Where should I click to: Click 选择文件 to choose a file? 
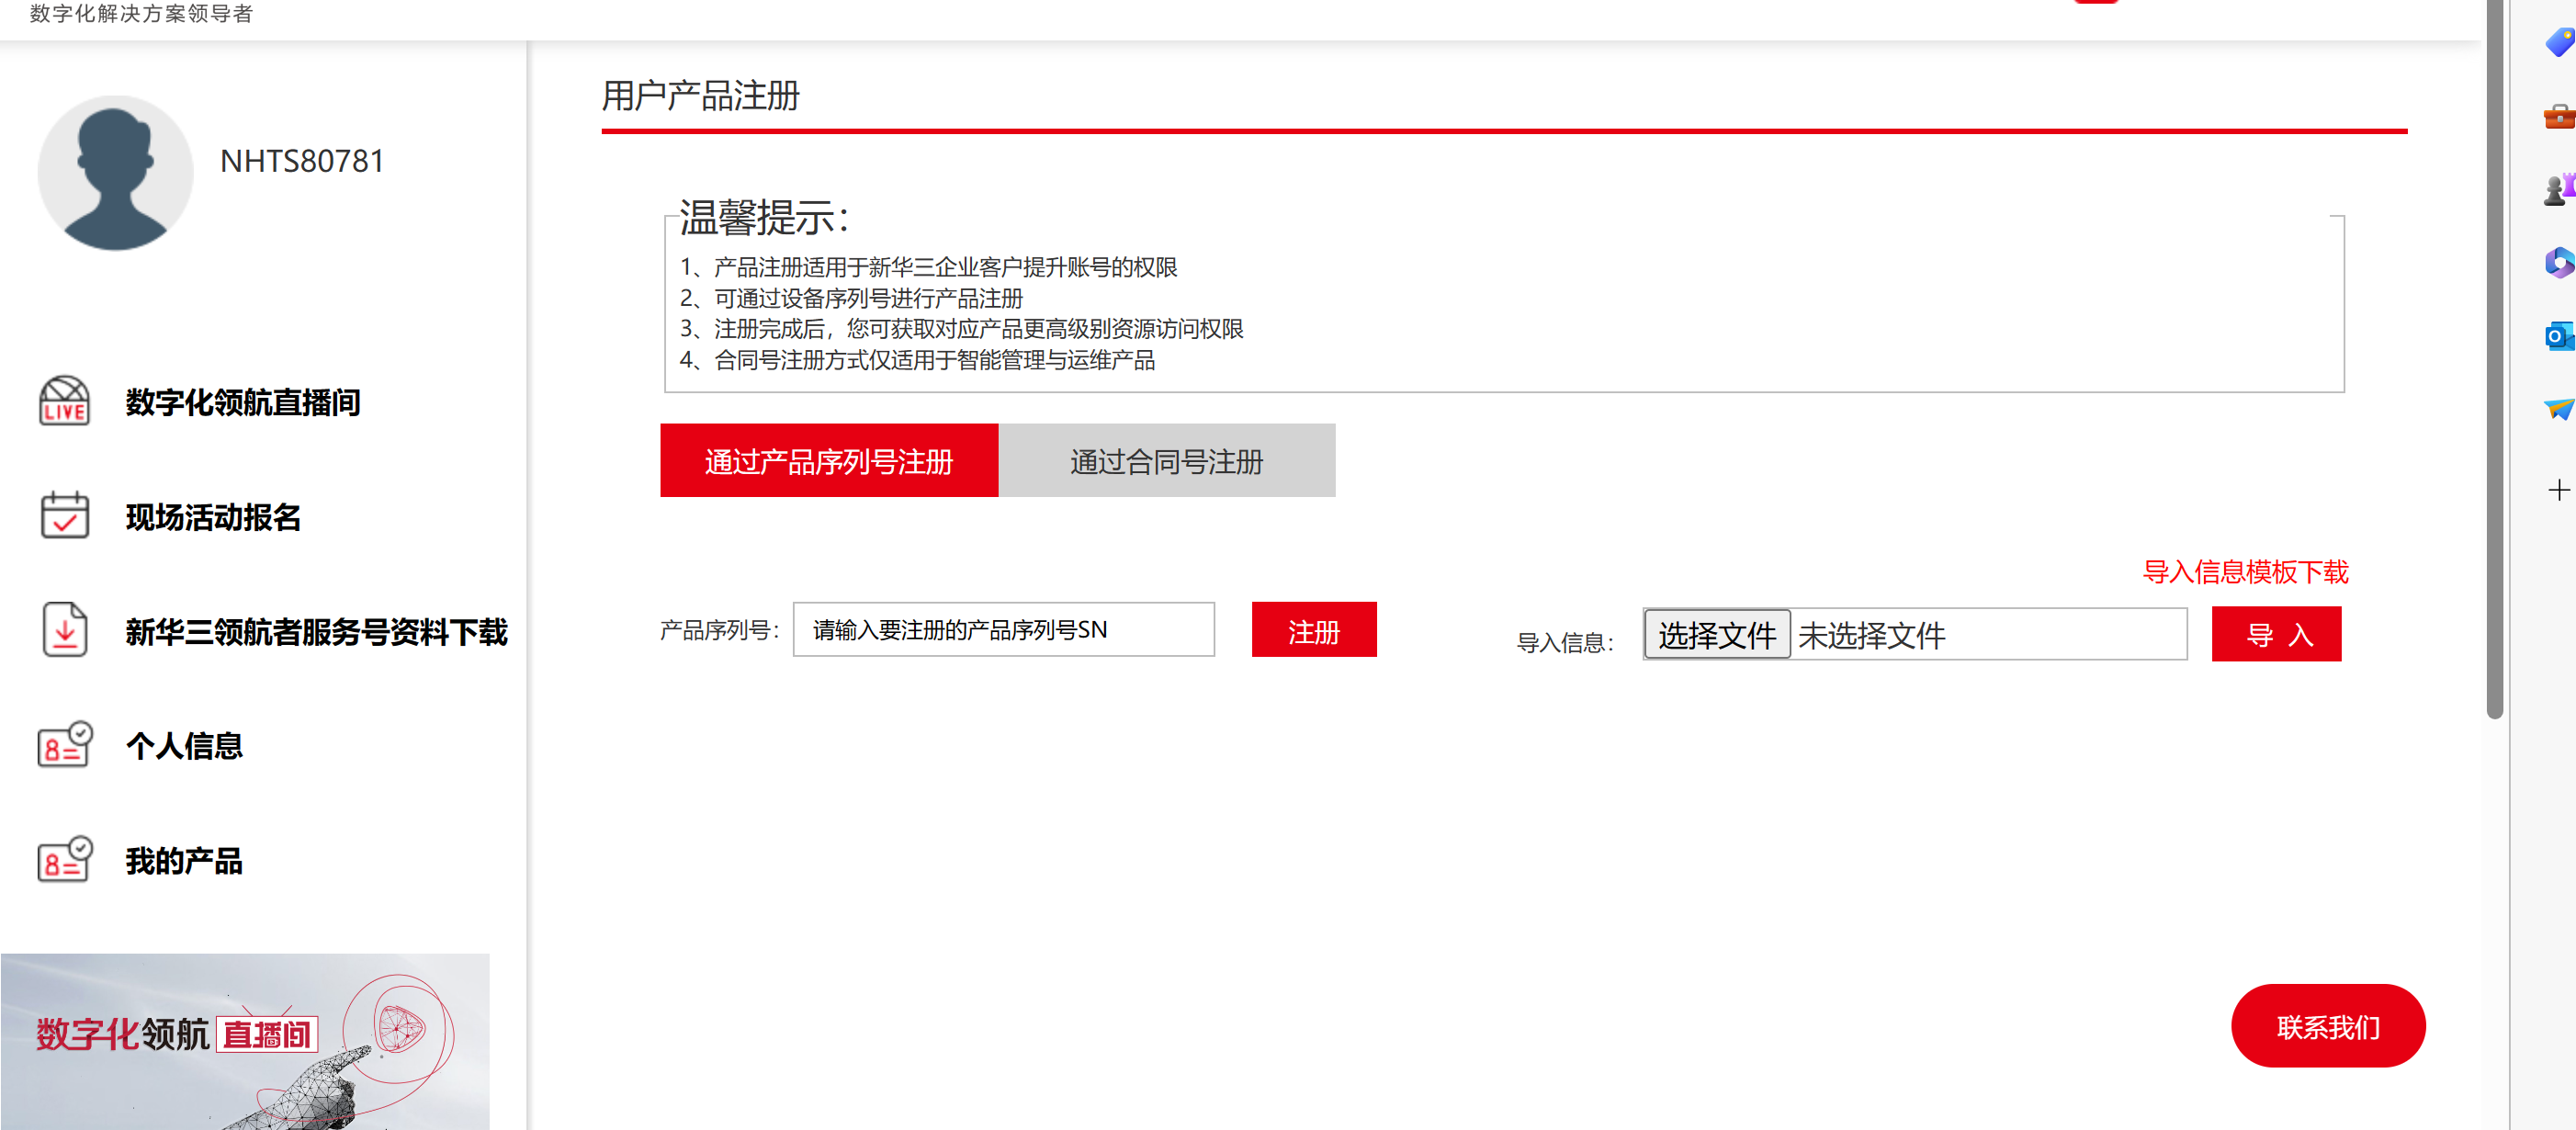coord(1716,635)
